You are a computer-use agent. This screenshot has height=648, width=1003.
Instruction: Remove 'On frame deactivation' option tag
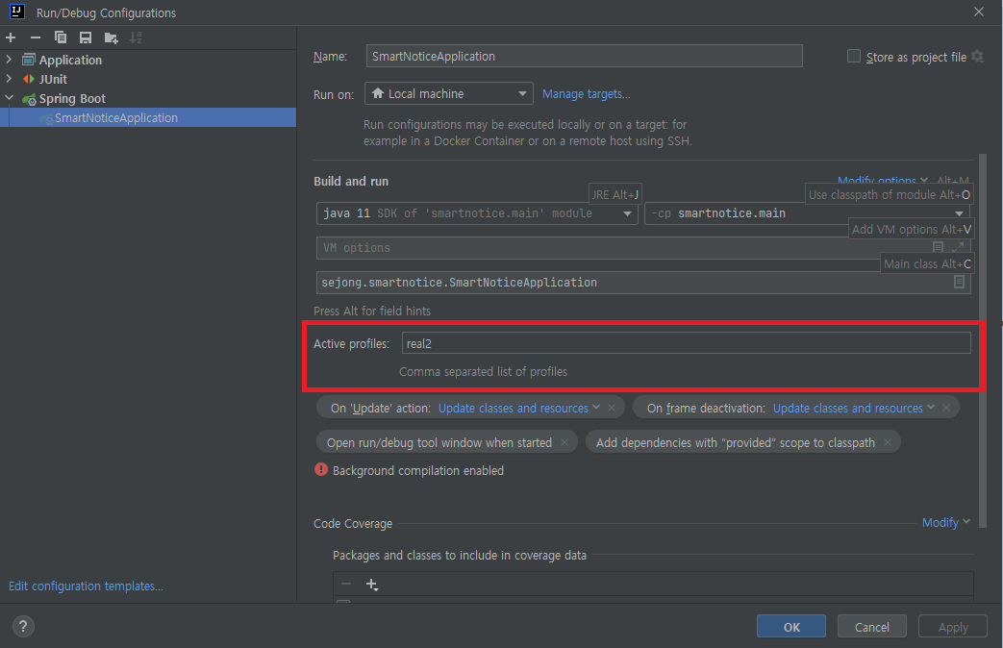[x=946, y=408]
